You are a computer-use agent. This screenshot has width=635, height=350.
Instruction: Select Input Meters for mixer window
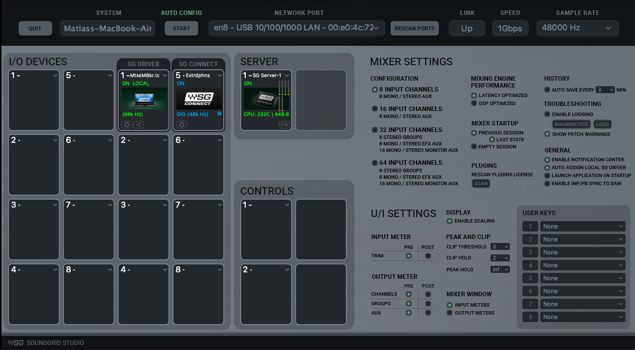450,305
